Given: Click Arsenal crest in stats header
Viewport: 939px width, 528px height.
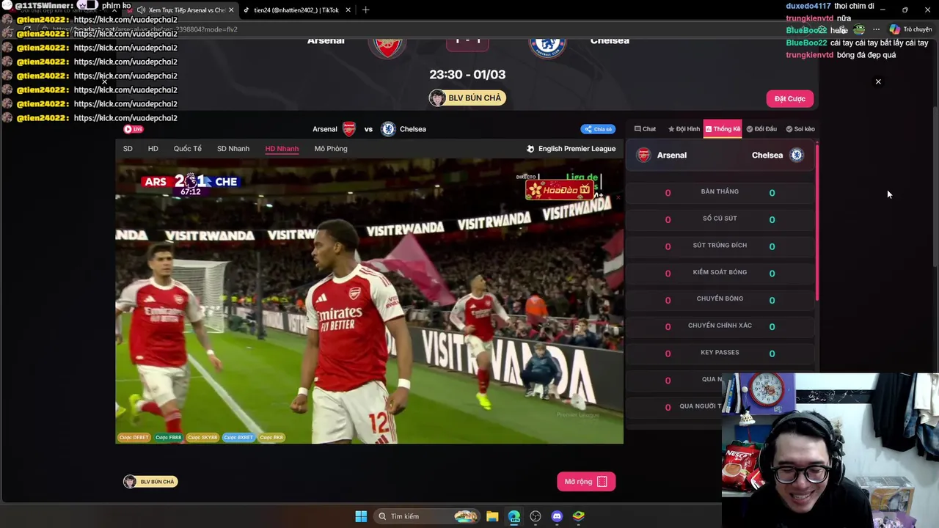Looking at the screenshot, I should click(643, 155).
